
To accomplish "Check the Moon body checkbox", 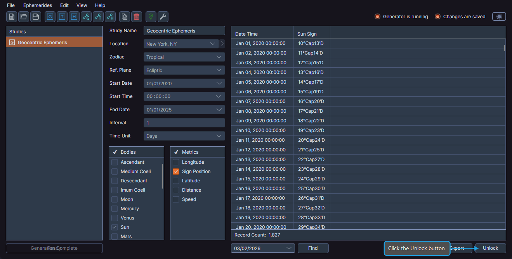I will click(x=115, y=199).
